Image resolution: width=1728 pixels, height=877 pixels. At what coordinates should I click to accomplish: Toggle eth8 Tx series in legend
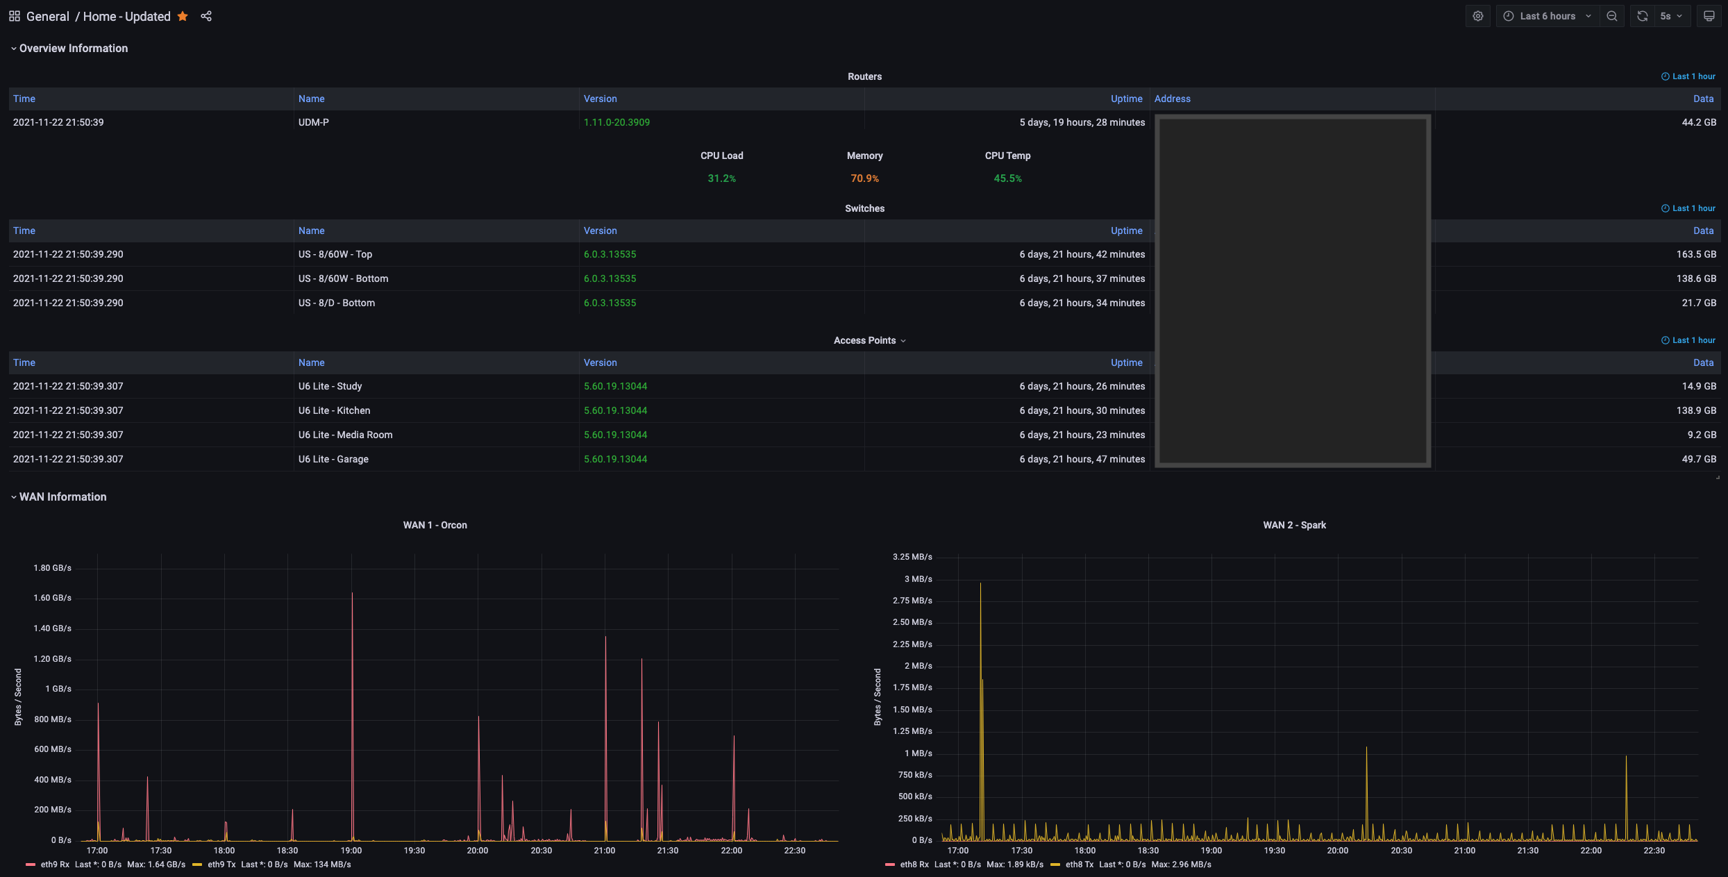[x=1079, y=865]
